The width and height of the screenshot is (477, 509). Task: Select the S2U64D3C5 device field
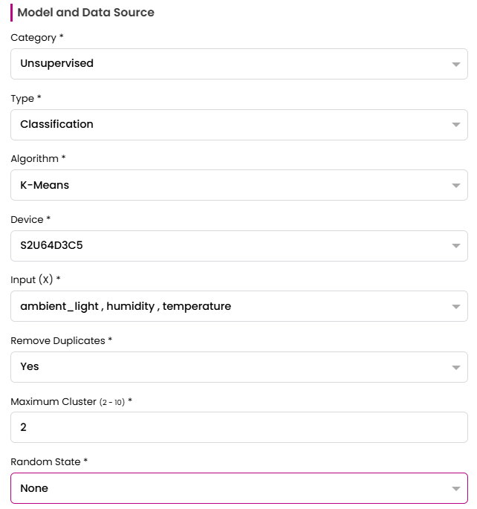pos(223,246)
